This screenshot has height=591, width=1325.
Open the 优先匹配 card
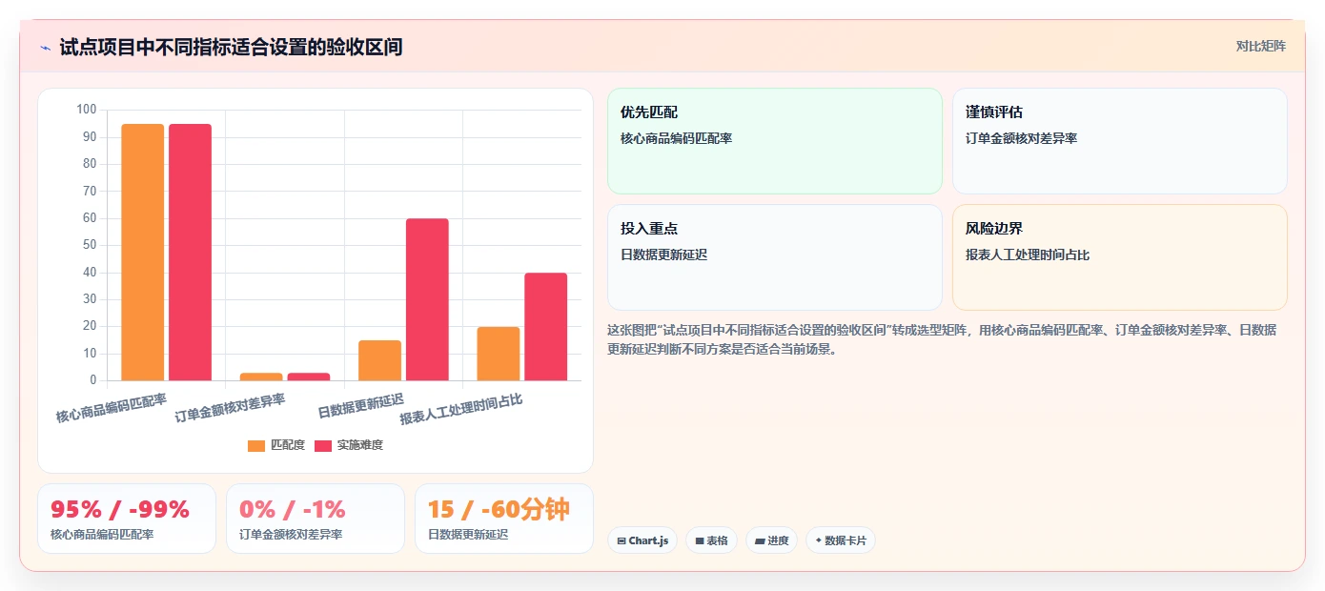click(774, 141)
